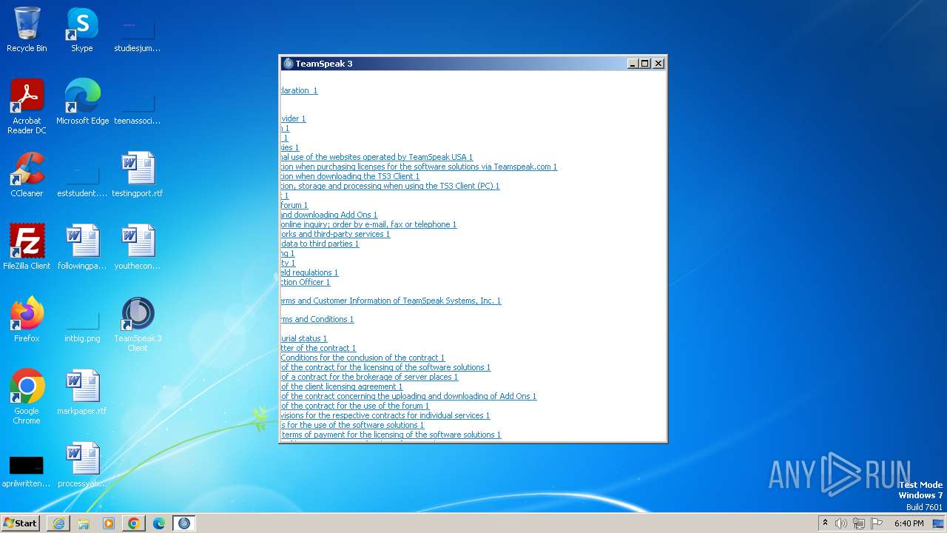The image size is (947, 533).
Task: Open 'Conditions for the conclusion of the contract' link
Action: point(363,358)
